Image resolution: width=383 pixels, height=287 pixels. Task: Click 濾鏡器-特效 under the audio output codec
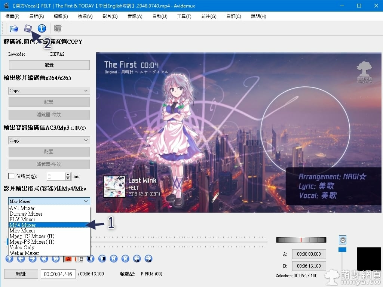(49, 164)
